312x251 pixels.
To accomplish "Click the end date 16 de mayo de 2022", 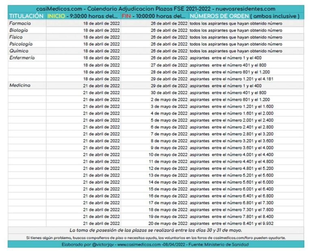I will pos(168,196).
